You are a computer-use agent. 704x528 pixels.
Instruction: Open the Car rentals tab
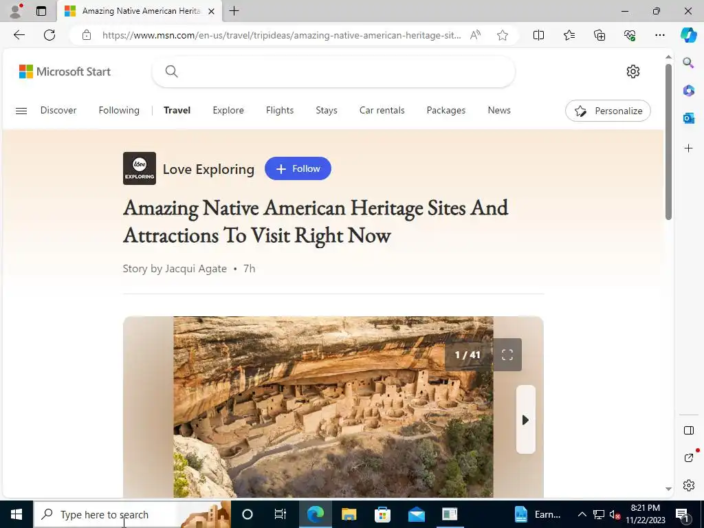382,111
